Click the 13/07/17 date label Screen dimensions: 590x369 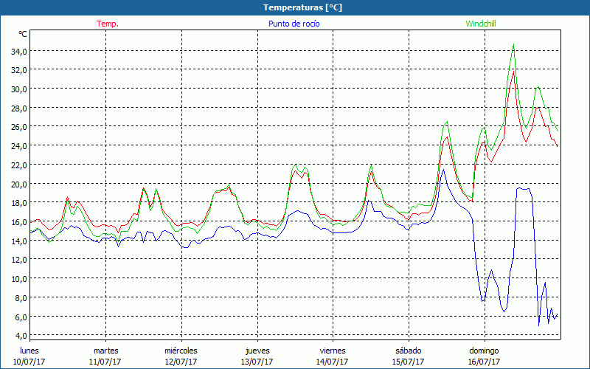click(257, 362)
